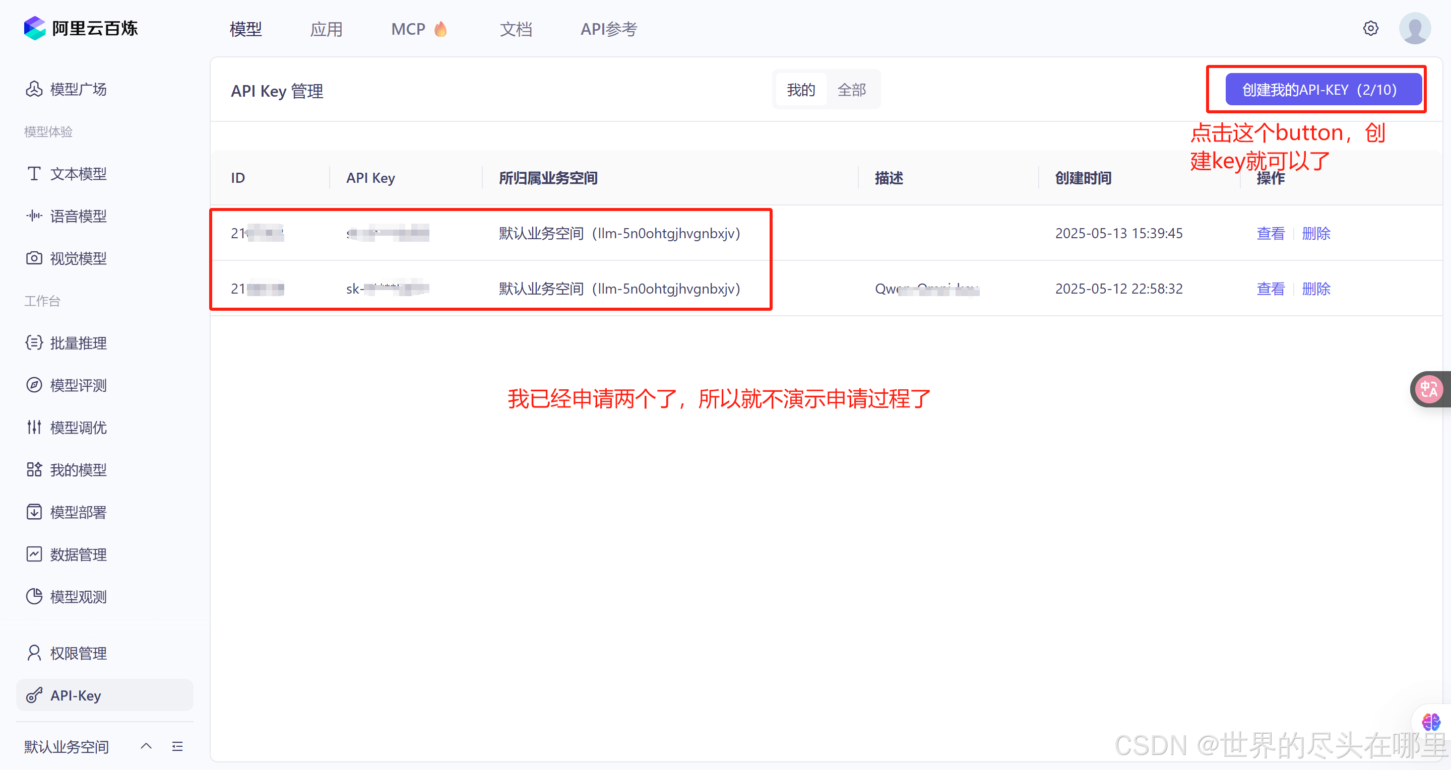Open the API参考 top navigation tab
Image resolution: width=1451 pixels, height=770 pixels.
click(x=608, y=29)
